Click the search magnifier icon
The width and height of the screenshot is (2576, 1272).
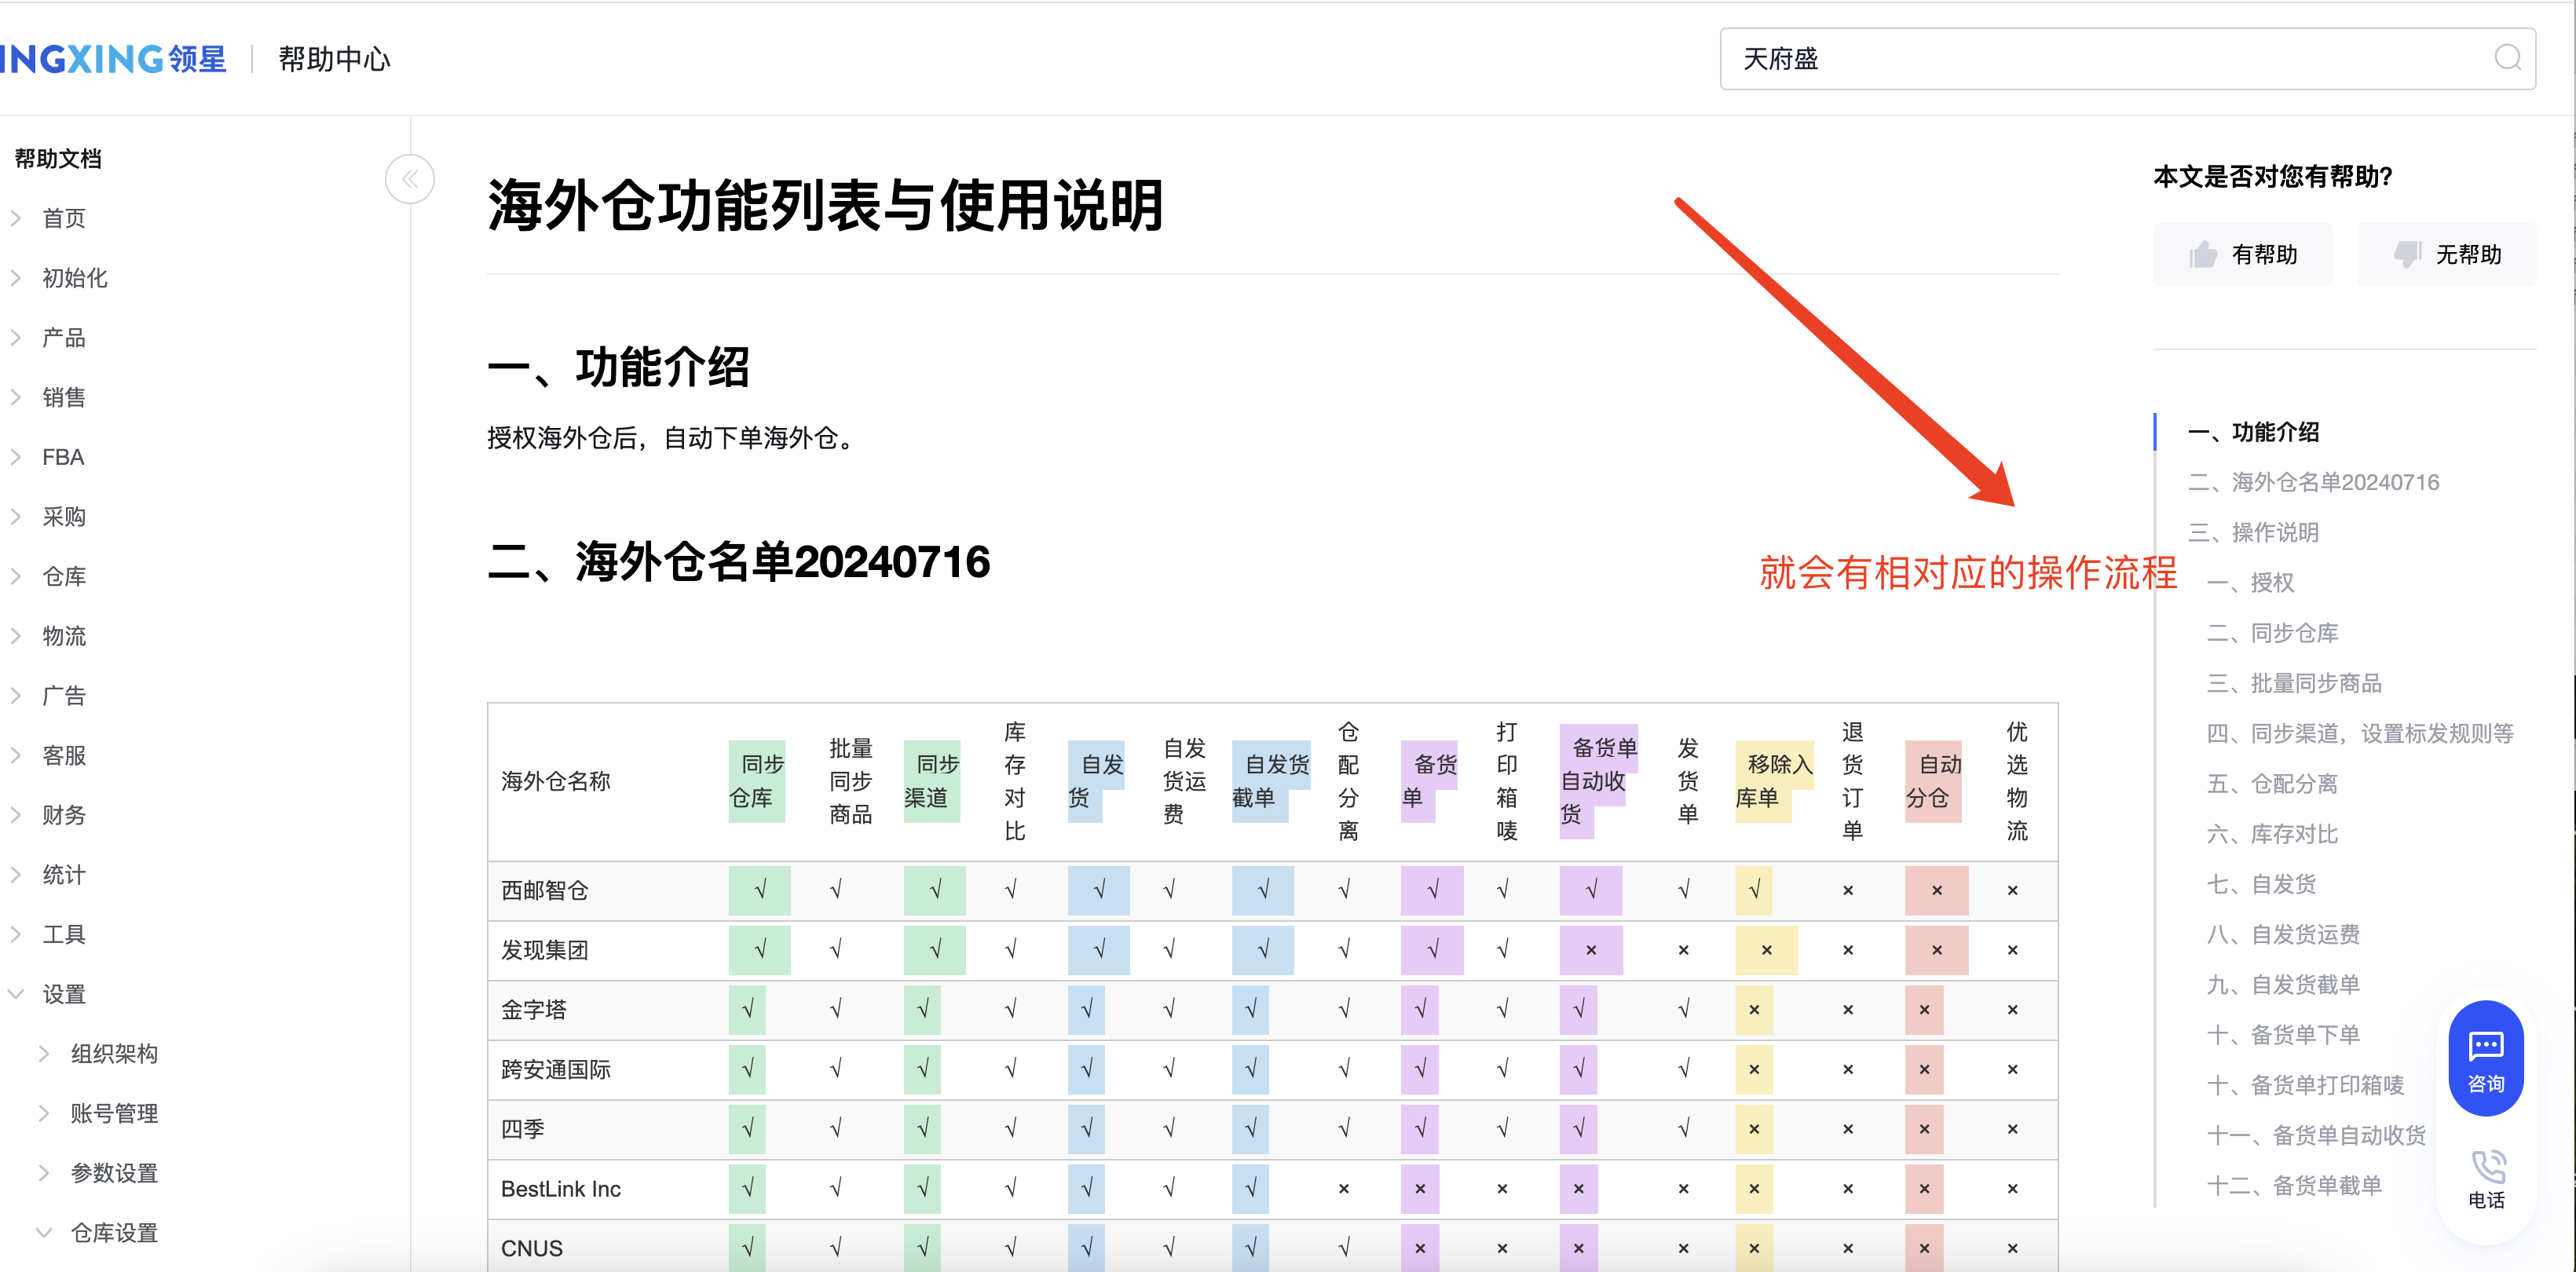(2506, 58)
